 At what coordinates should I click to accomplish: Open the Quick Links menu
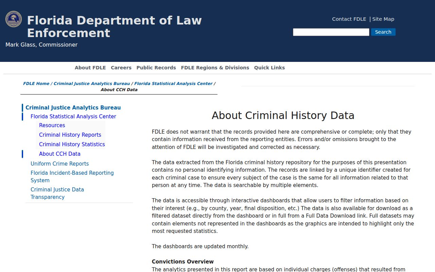coord(269,68)
